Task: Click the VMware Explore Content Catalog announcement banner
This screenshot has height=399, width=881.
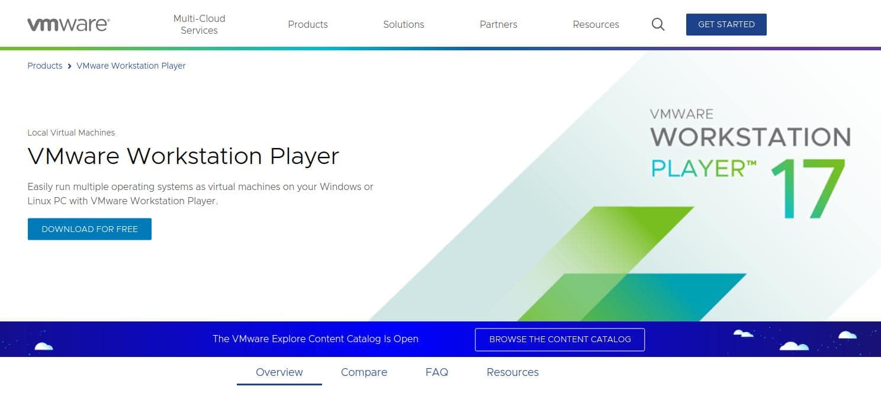Action: click(x=315, y=339)
